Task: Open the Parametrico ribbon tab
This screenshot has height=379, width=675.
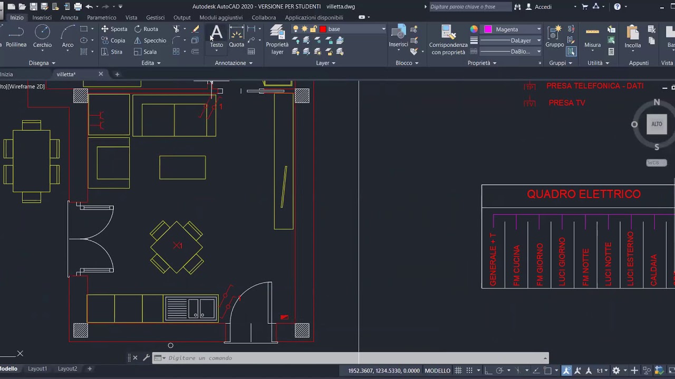Action: pos(101,17)
